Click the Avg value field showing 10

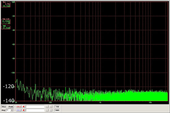pyautogui.click(x=8, y=110)
